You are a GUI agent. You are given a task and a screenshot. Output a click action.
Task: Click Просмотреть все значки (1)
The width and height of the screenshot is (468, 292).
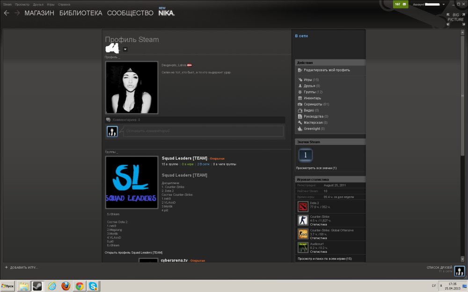tap(316, 168)
